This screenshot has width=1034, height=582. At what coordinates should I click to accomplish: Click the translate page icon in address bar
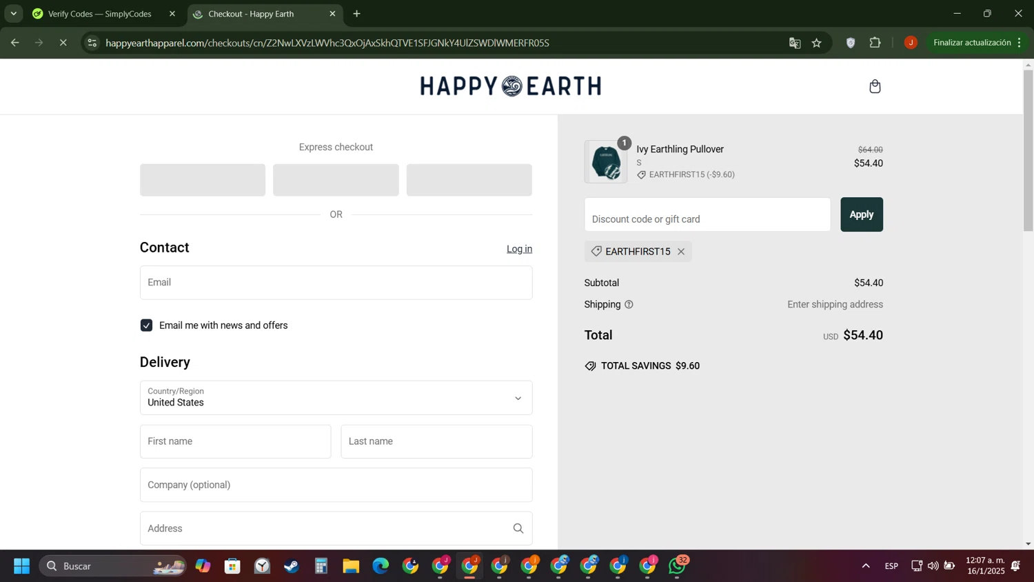coord(795,43)
